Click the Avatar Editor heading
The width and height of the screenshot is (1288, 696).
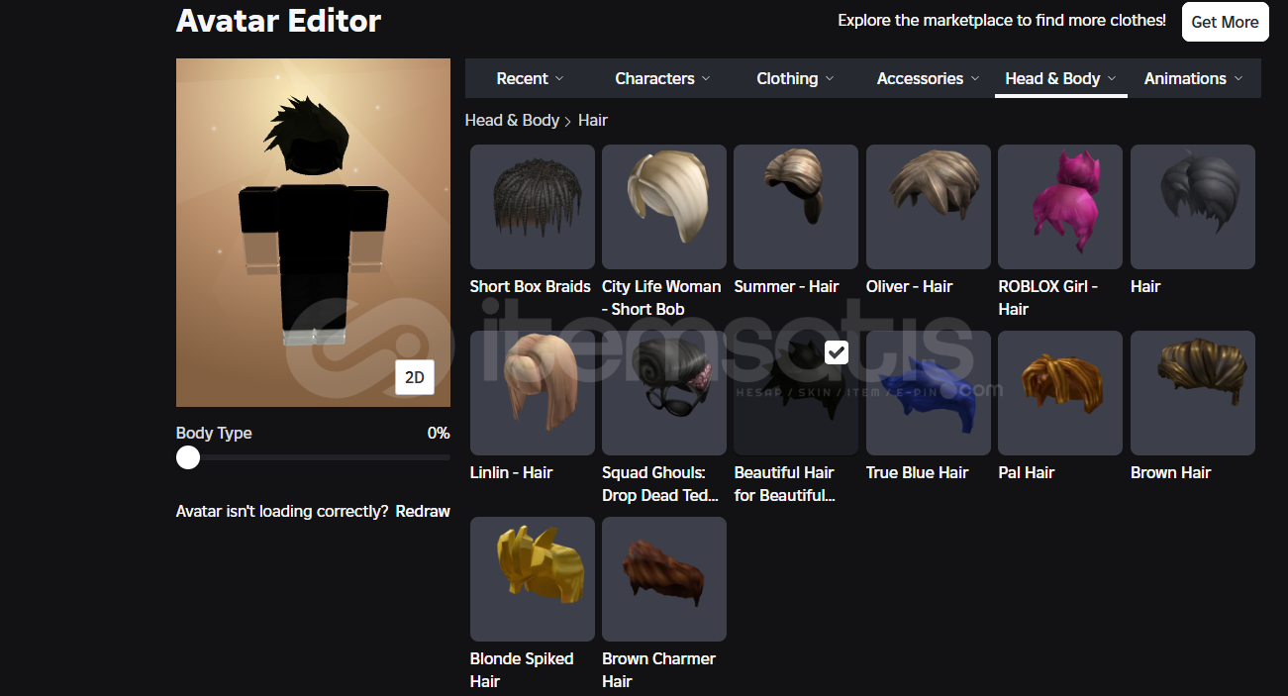[x=278, y=21]
